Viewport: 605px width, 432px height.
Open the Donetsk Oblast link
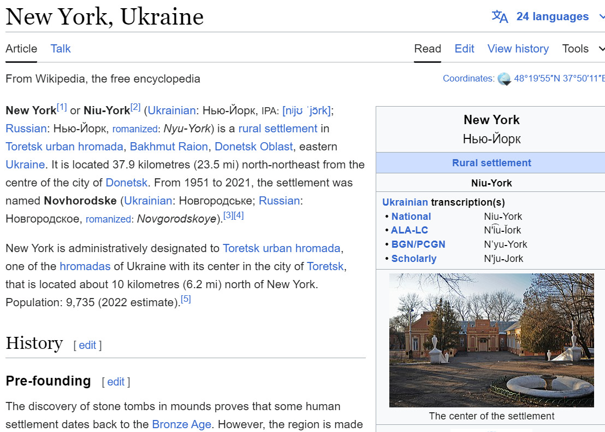tap(254, 147)
